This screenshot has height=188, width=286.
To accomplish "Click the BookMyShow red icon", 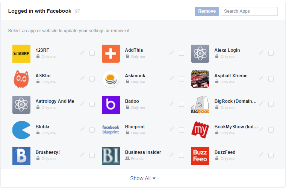I will pos(200,130).
